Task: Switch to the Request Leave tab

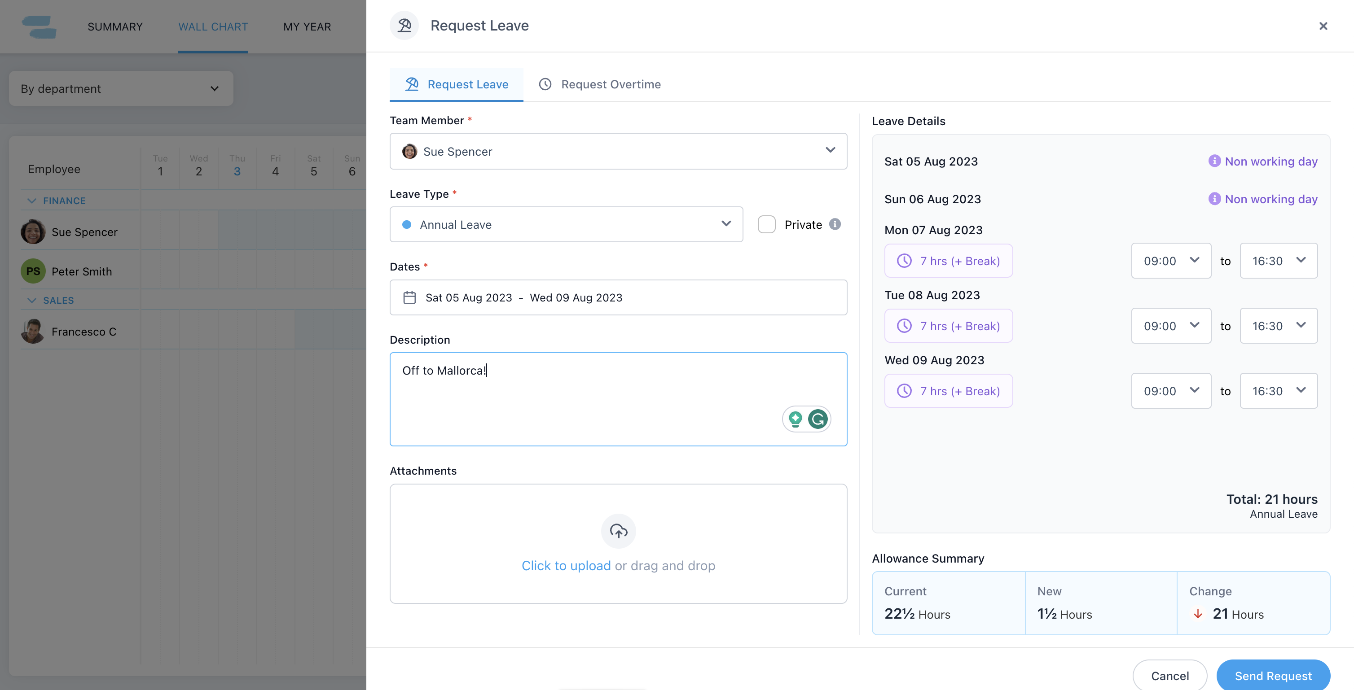Action: (x=456, y=84)
